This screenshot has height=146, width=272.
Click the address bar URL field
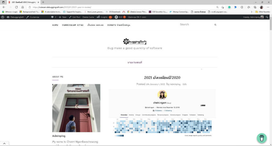pos(121,7)
